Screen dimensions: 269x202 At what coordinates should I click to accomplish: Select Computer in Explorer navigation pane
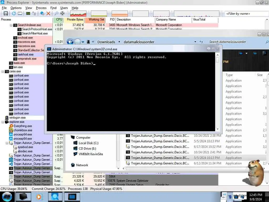(x=83, y=138)
